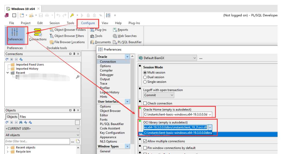Screen dimensions: 292x154
Task: Open Tools configuration in ribbon
Action: [96, 36]
